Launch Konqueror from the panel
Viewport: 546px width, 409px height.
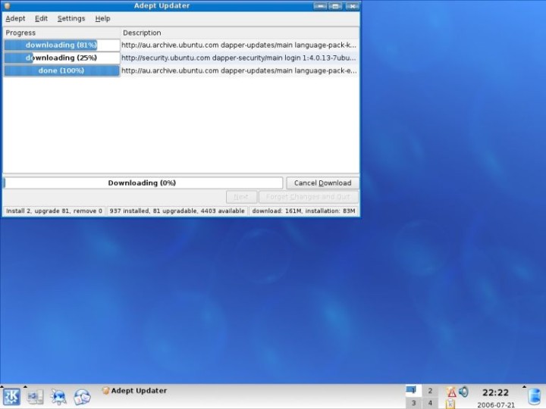58,397
